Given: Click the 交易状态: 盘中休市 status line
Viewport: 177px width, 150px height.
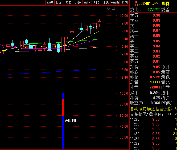Looking at the screenshot, I should click(153, 114).
